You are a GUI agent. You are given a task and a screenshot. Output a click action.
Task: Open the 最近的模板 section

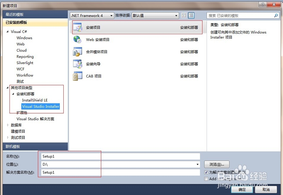pyautogui.click(x=35, y=15)
